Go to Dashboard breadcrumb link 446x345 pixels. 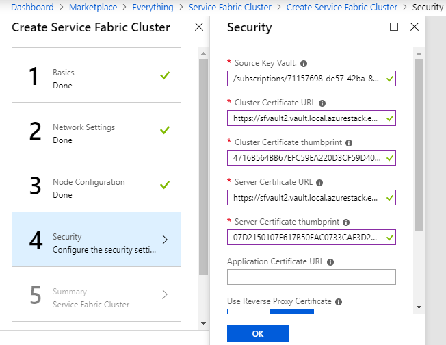coord(31,7)
